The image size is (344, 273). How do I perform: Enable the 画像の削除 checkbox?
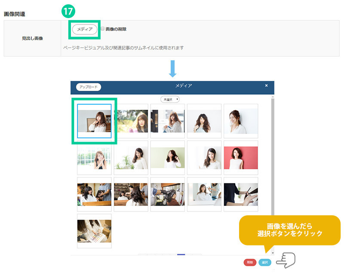coord(102,29)
